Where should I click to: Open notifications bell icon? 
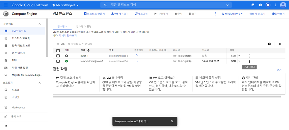point(268,5)
